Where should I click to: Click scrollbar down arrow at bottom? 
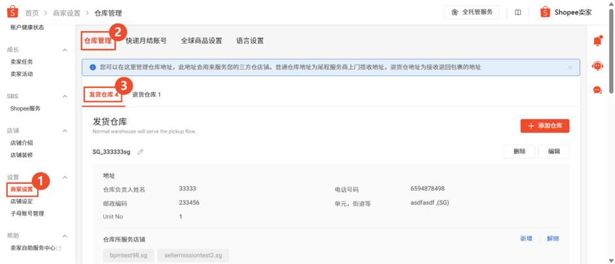(x=611, y=261)
